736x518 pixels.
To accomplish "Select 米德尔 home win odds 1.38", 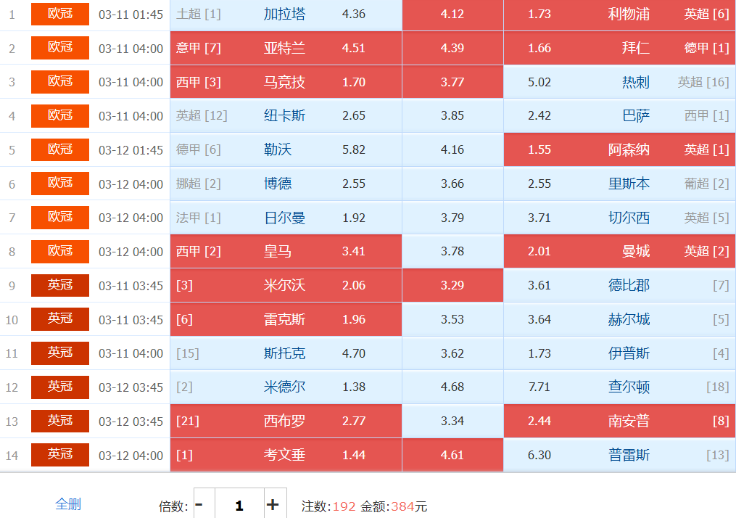I will point(286,387).
